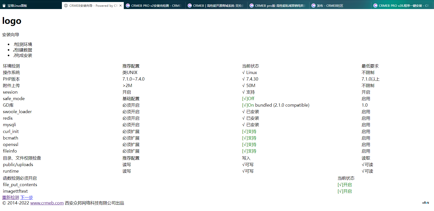This screenshot has width=434, height=211.
Task: Click the √ Linux status
Action: coord(250,73)
